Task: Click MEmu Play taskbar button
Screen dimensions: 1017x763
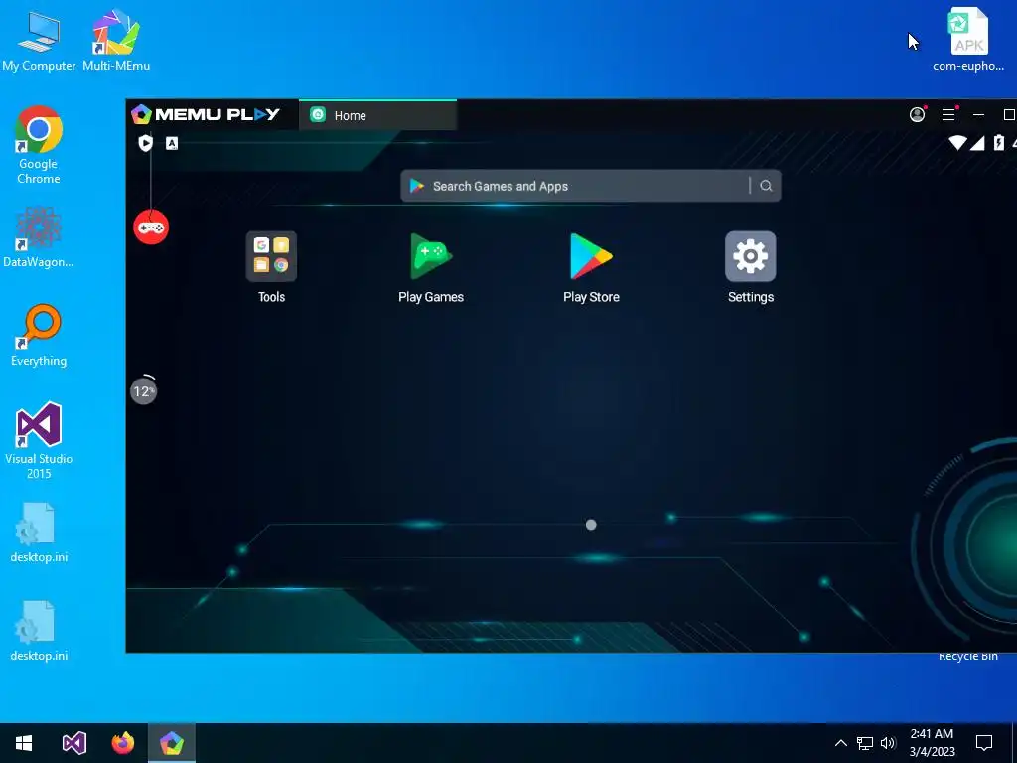Action: click(171, 743)
